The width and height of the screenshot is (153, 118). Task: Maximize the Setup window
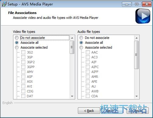137,4
